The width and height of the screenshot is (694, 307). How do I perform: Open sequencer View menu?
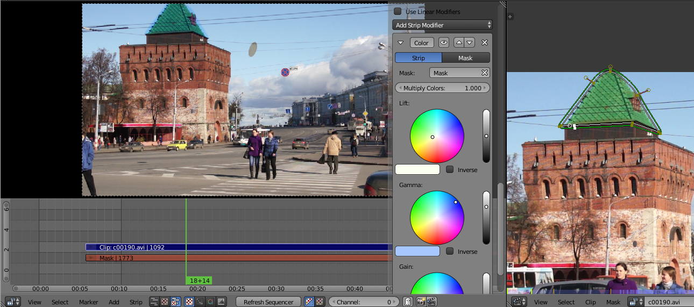coord(34,302)
